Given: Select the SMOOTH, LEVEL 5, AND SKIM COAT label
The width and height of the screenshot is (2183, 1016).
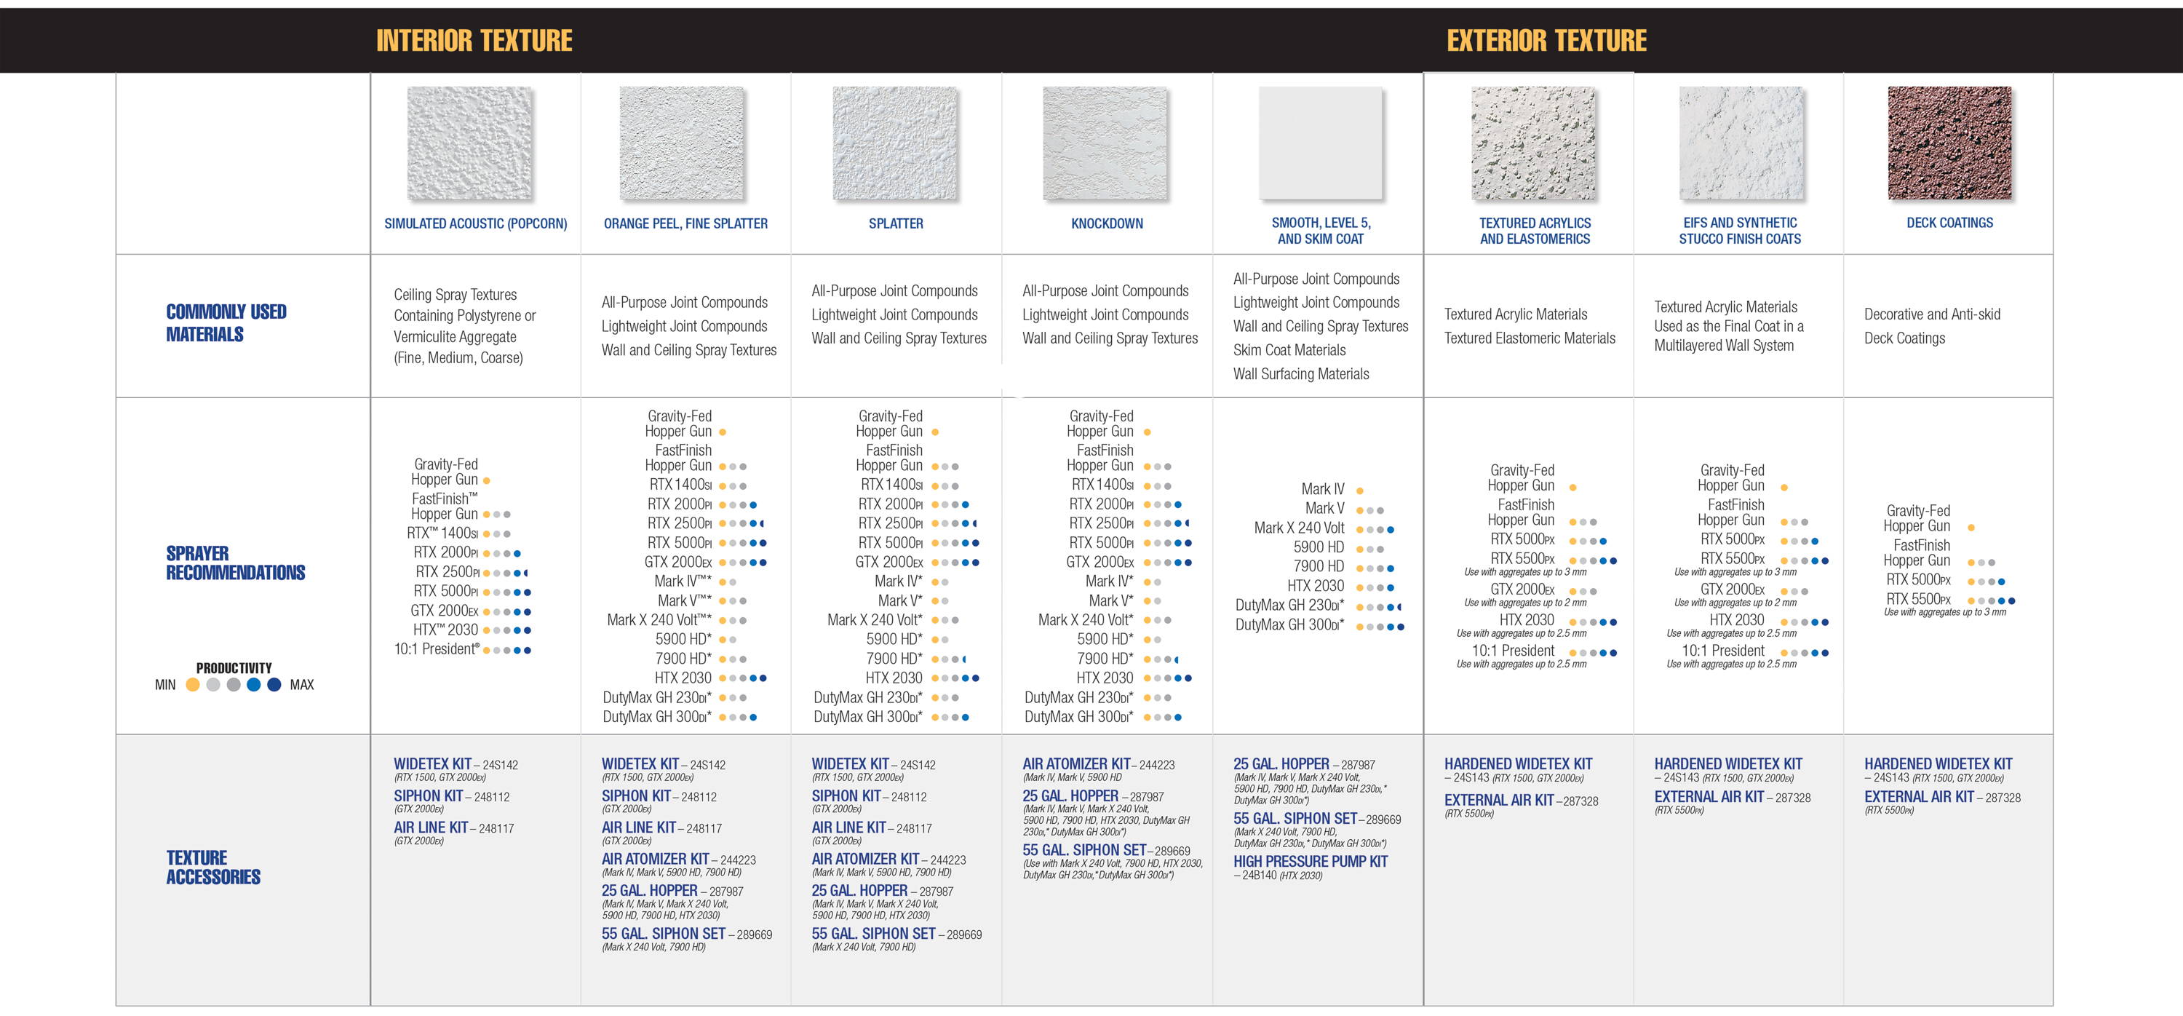Looking at the screenshot, I should [x=1320, y=231].
